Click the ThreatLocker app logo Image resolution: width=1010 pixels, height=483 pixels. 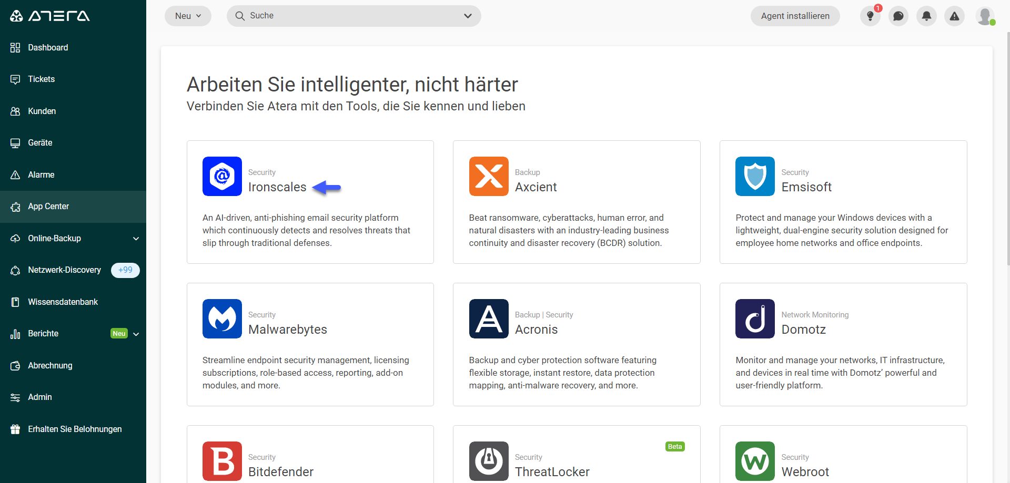coord(489,461)
